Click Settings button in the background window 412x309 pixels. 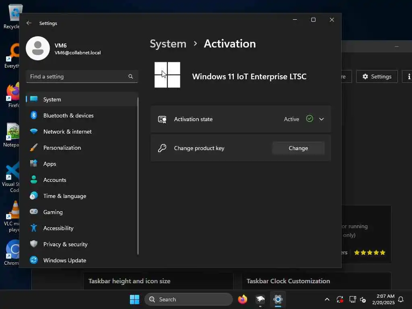tap(377, 76)
